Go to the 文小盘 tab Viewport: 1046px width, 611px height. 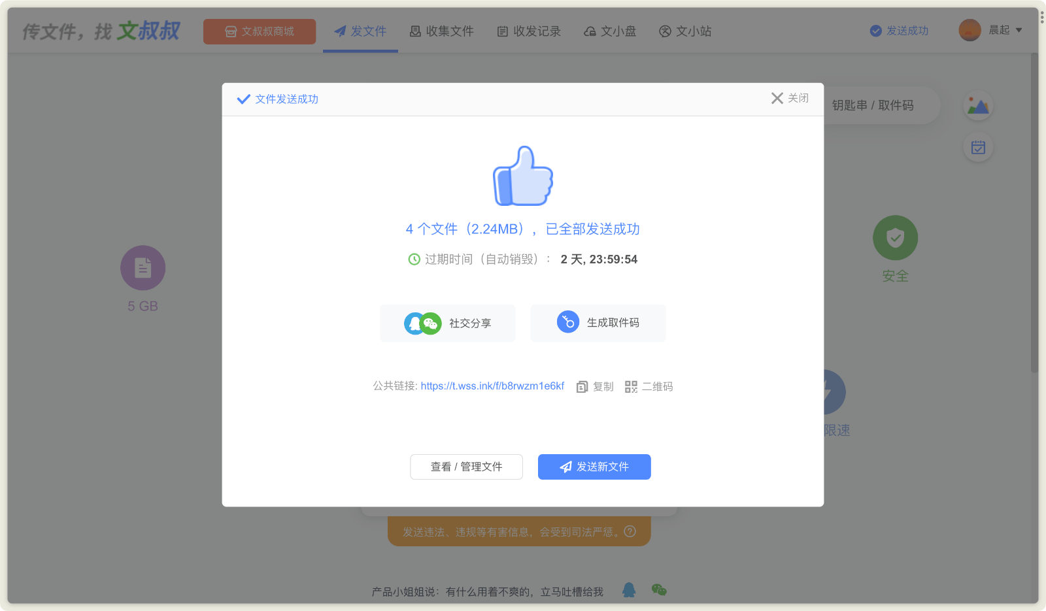[610, 31]
